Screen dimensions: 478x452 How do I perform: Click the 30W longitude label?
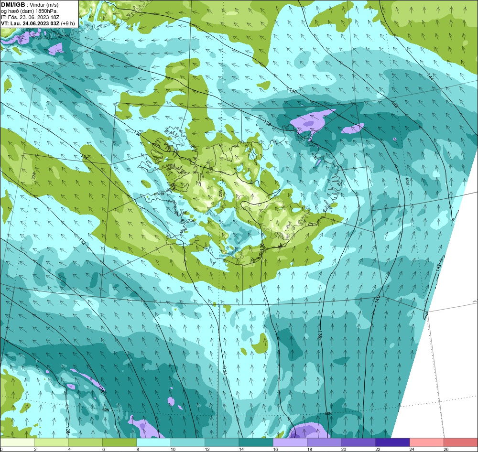point(33,176)
